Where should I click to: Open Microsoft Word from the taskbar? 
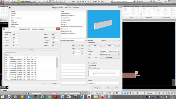pyautogui.click(x=62, y=97)
